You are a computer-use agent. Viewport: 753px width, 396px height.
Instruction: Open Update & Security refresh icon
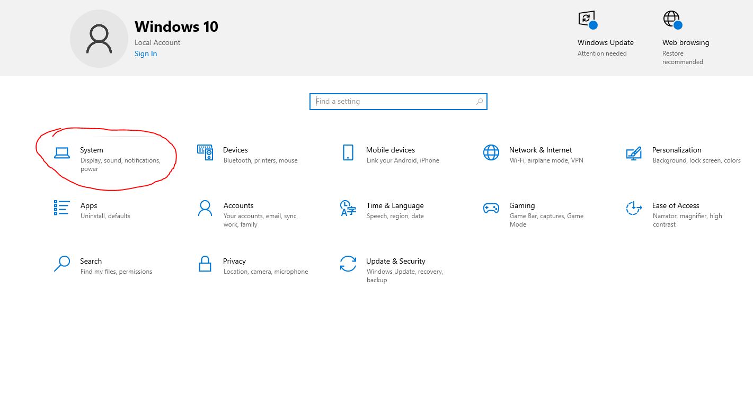348,264
